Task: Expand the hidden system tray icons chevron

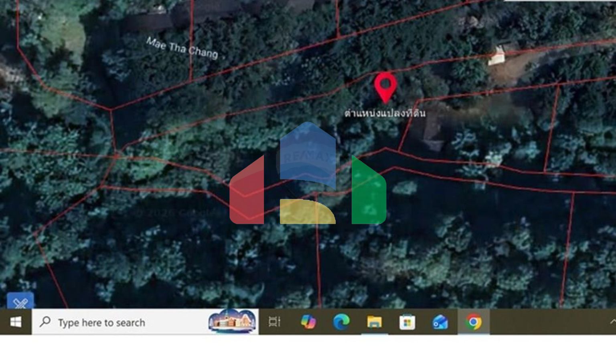Action: coord(612,322)
